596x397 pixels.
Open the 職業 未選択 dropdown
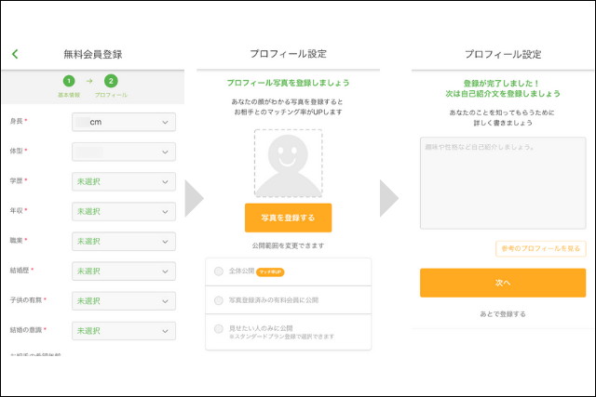coord(124,242)
